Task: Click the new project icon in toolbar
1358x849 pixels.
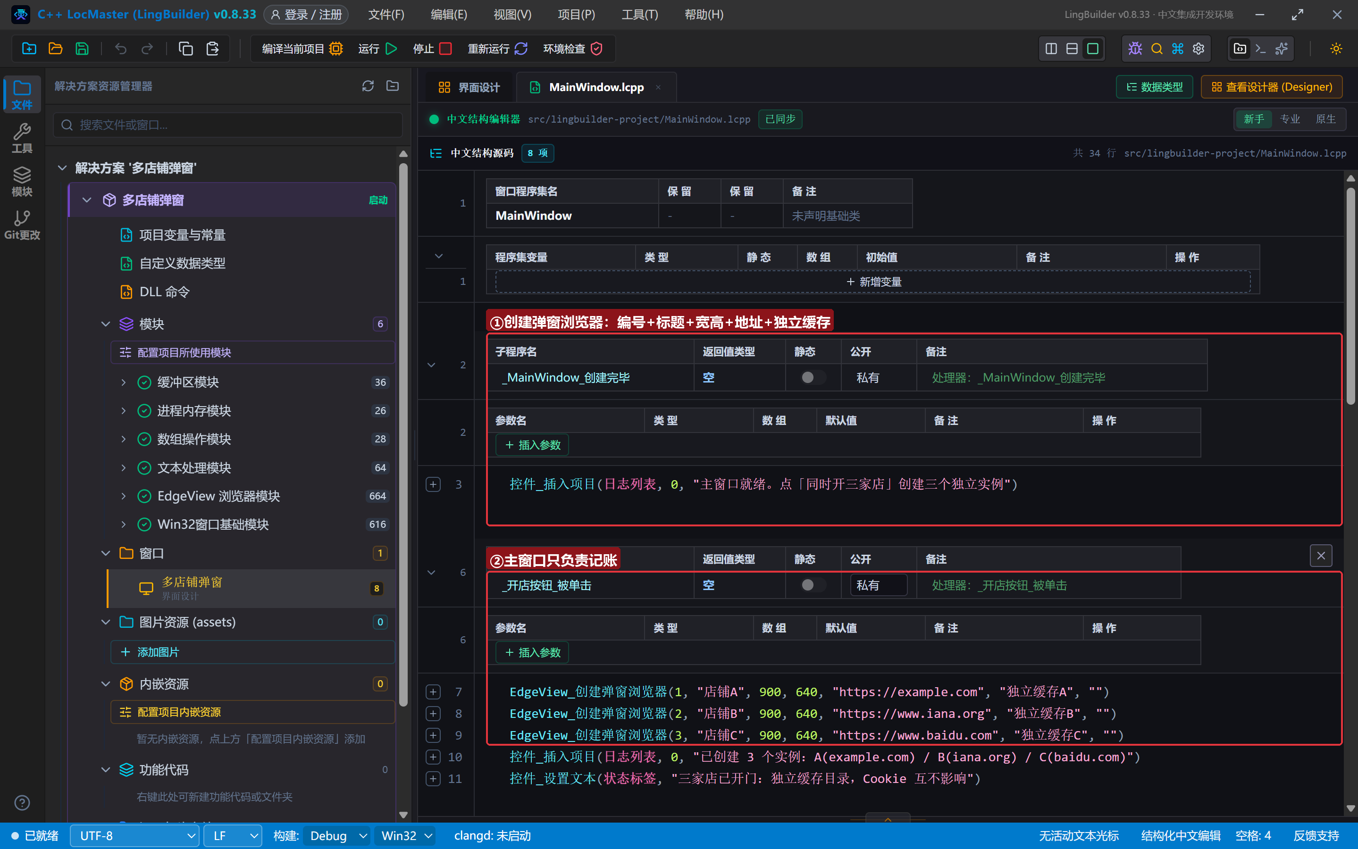Action: tap(29, 49)
